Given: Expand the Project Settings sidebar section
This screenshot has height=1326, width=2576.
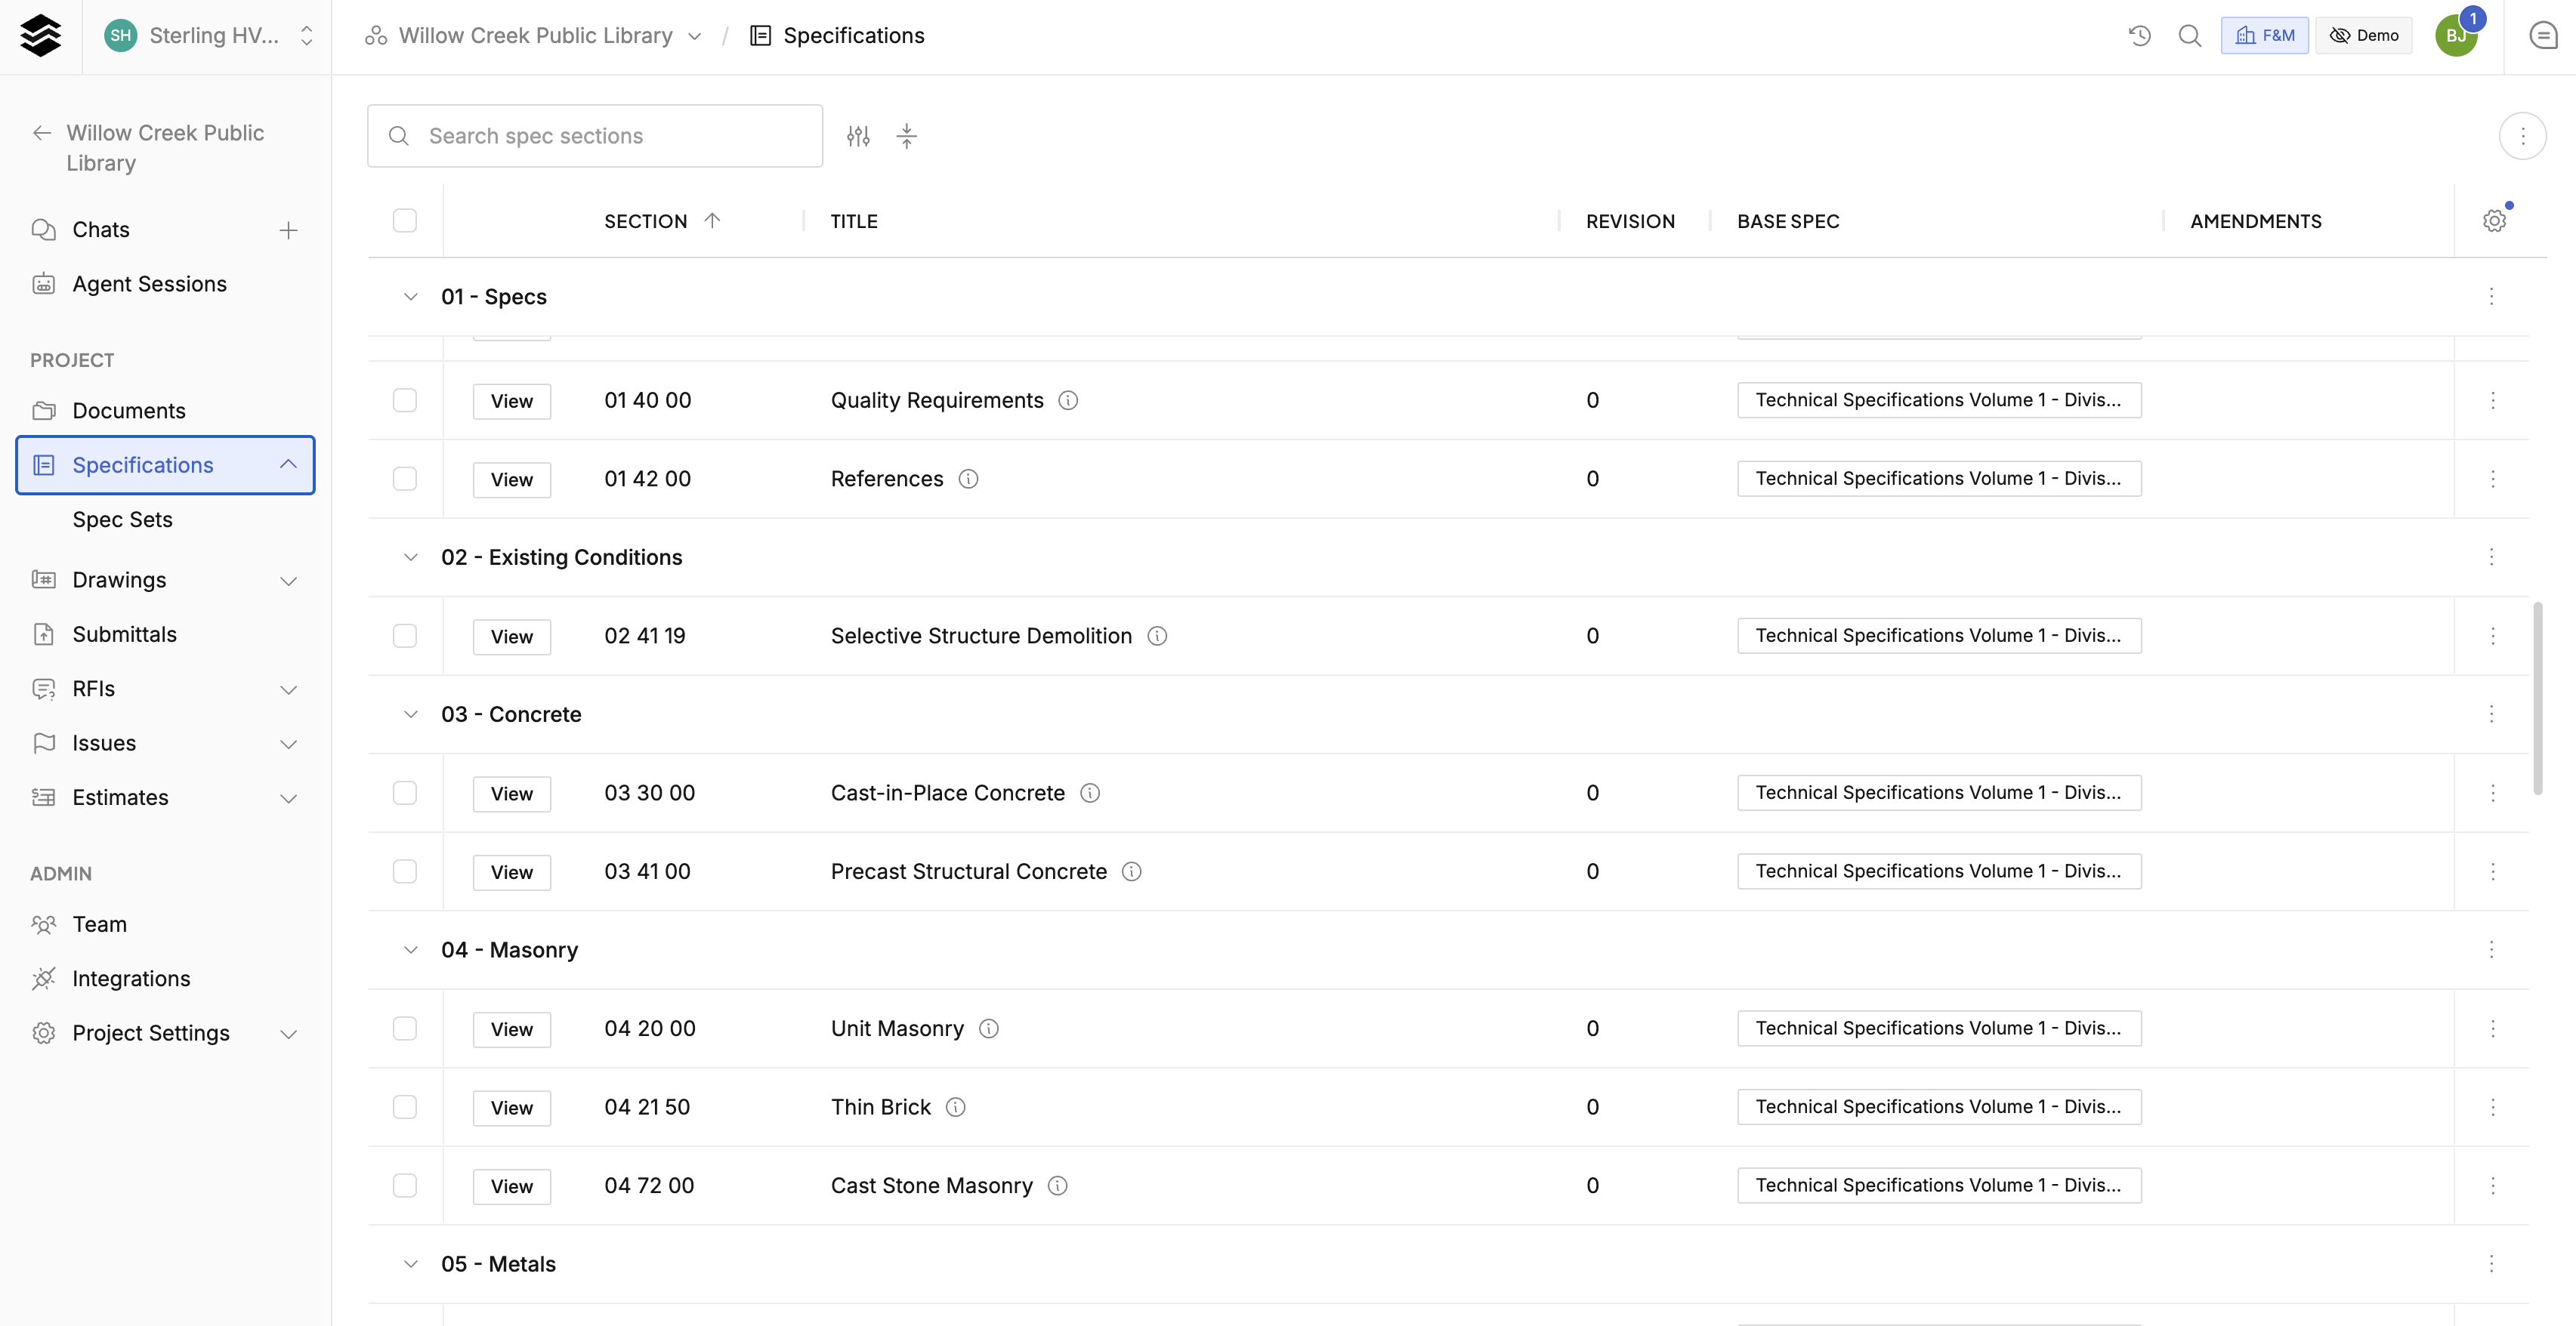Looking at the screenshot, I should click(x=288, y=1035).
